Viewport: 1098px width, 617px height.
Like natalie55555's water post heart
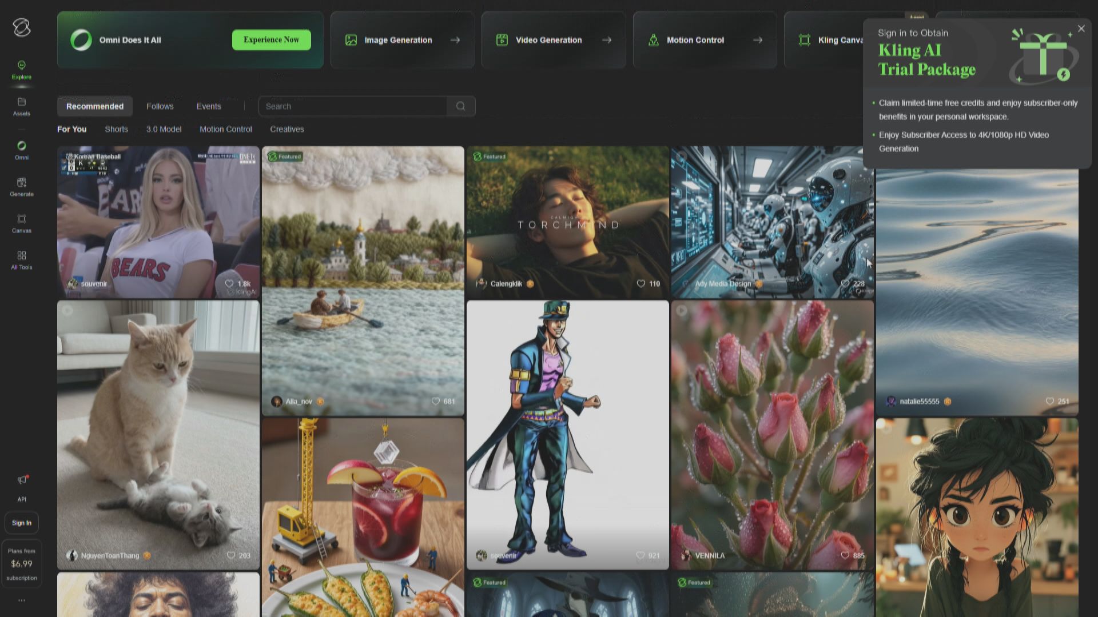[1050, 401]
